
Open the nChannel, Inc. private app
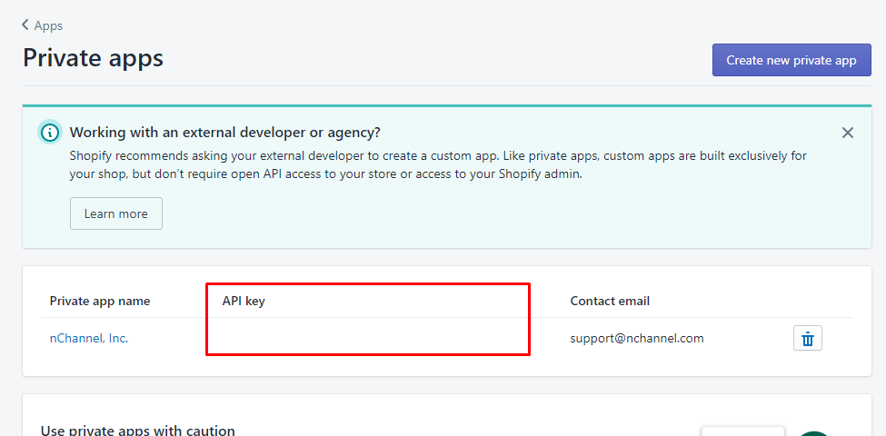click(x=89, y=339)
